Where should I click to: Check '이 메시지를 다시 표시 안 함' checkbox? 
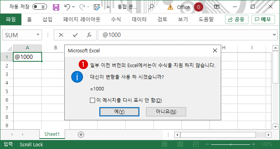93,100
